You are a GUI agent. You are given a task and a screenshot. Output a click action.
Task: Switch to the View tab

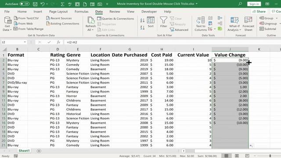pyautogui.click(x=131, y=11)
